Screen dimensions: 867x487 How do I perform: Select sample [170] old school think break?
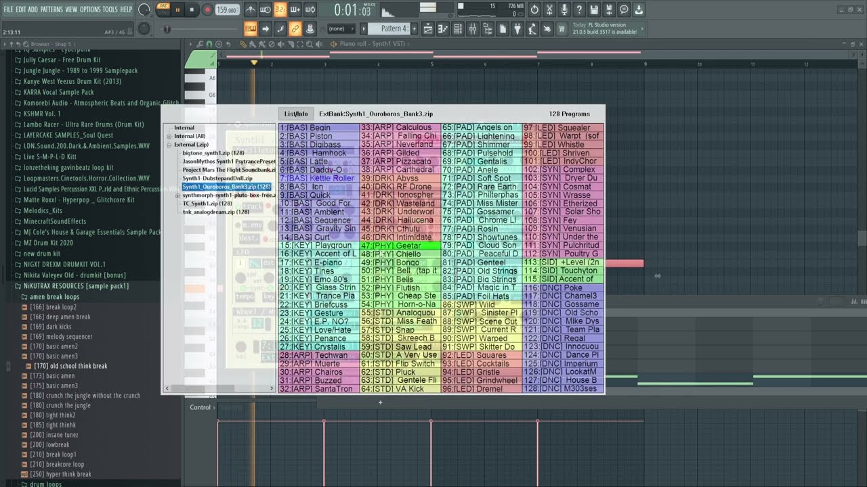click(70, 366)
